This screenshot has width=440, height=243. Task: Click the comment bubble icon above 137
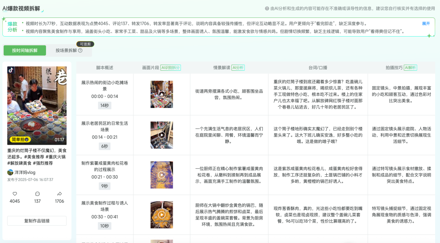point(37,194)
